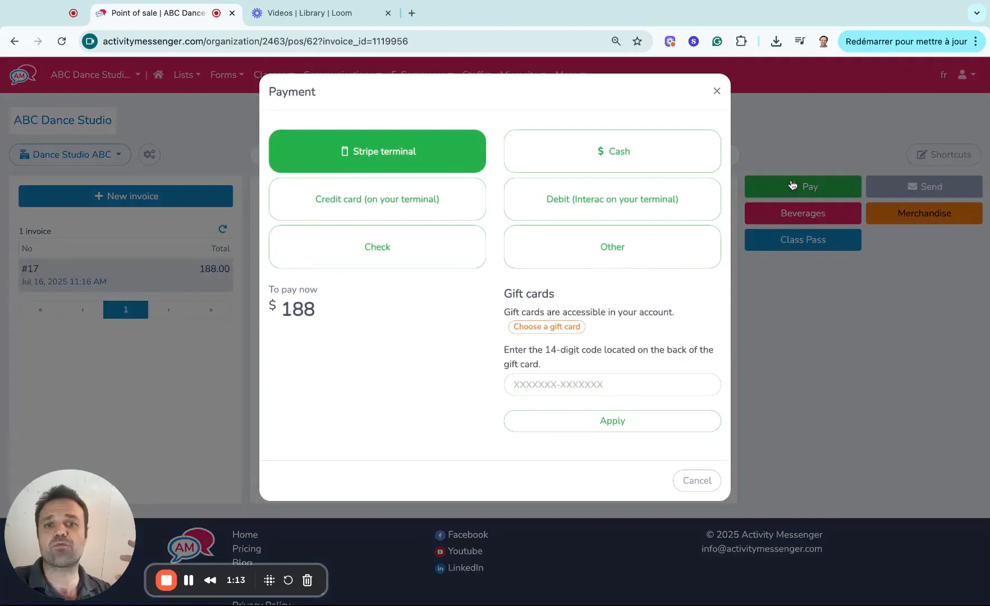This screenshot has width=990, height=606.
Task: Select Check payment option
Action: [377, 247]
